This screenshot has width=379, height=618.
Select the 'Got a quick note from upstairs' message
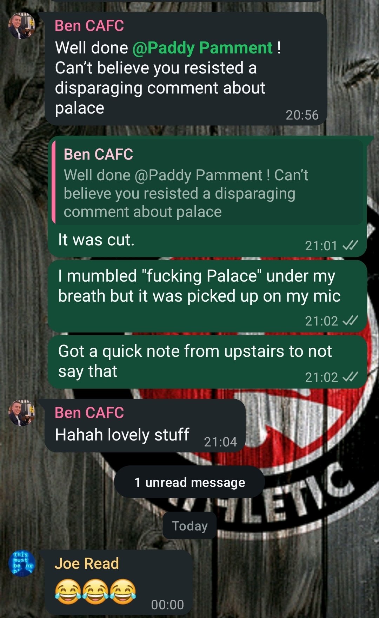coord(207,362)
